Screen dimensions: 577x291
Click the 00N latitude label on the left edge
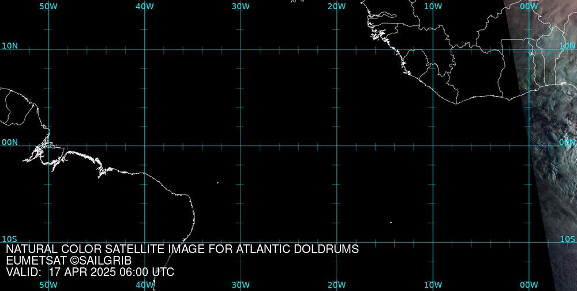(10, 143)
